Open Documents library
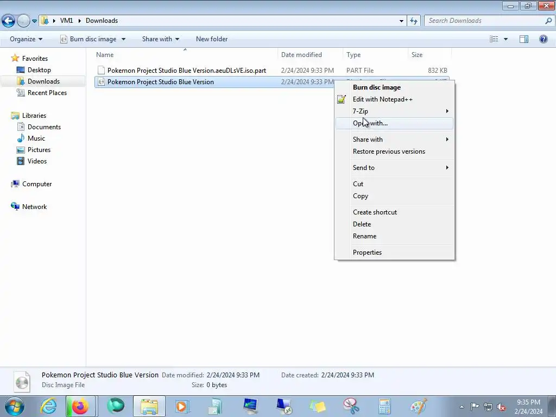Screen dimensions: 556x417 39,127
